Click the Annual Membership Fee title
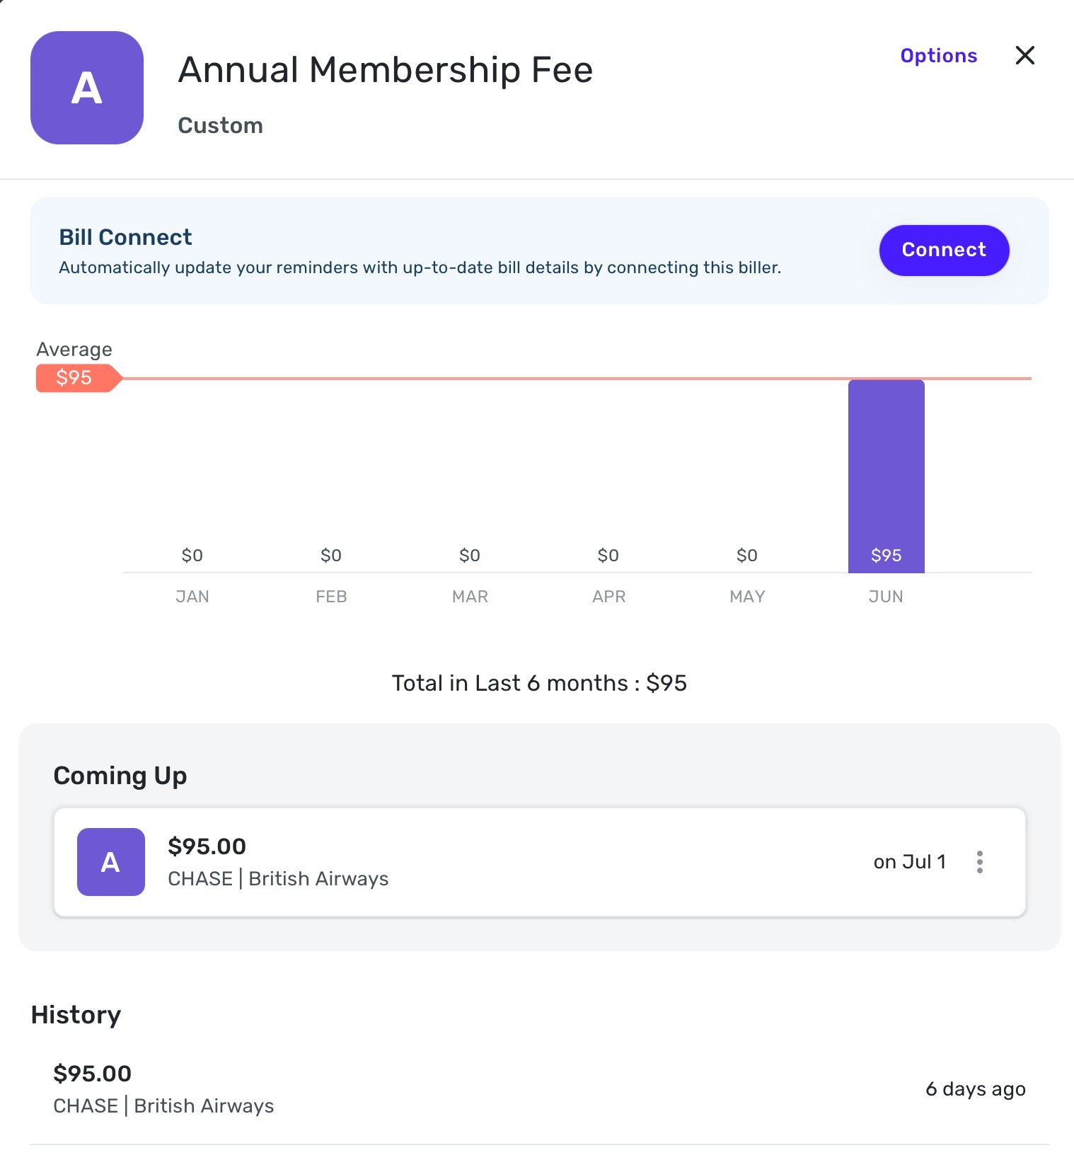The image size is (1074, 1172). (x=386, y=70)
